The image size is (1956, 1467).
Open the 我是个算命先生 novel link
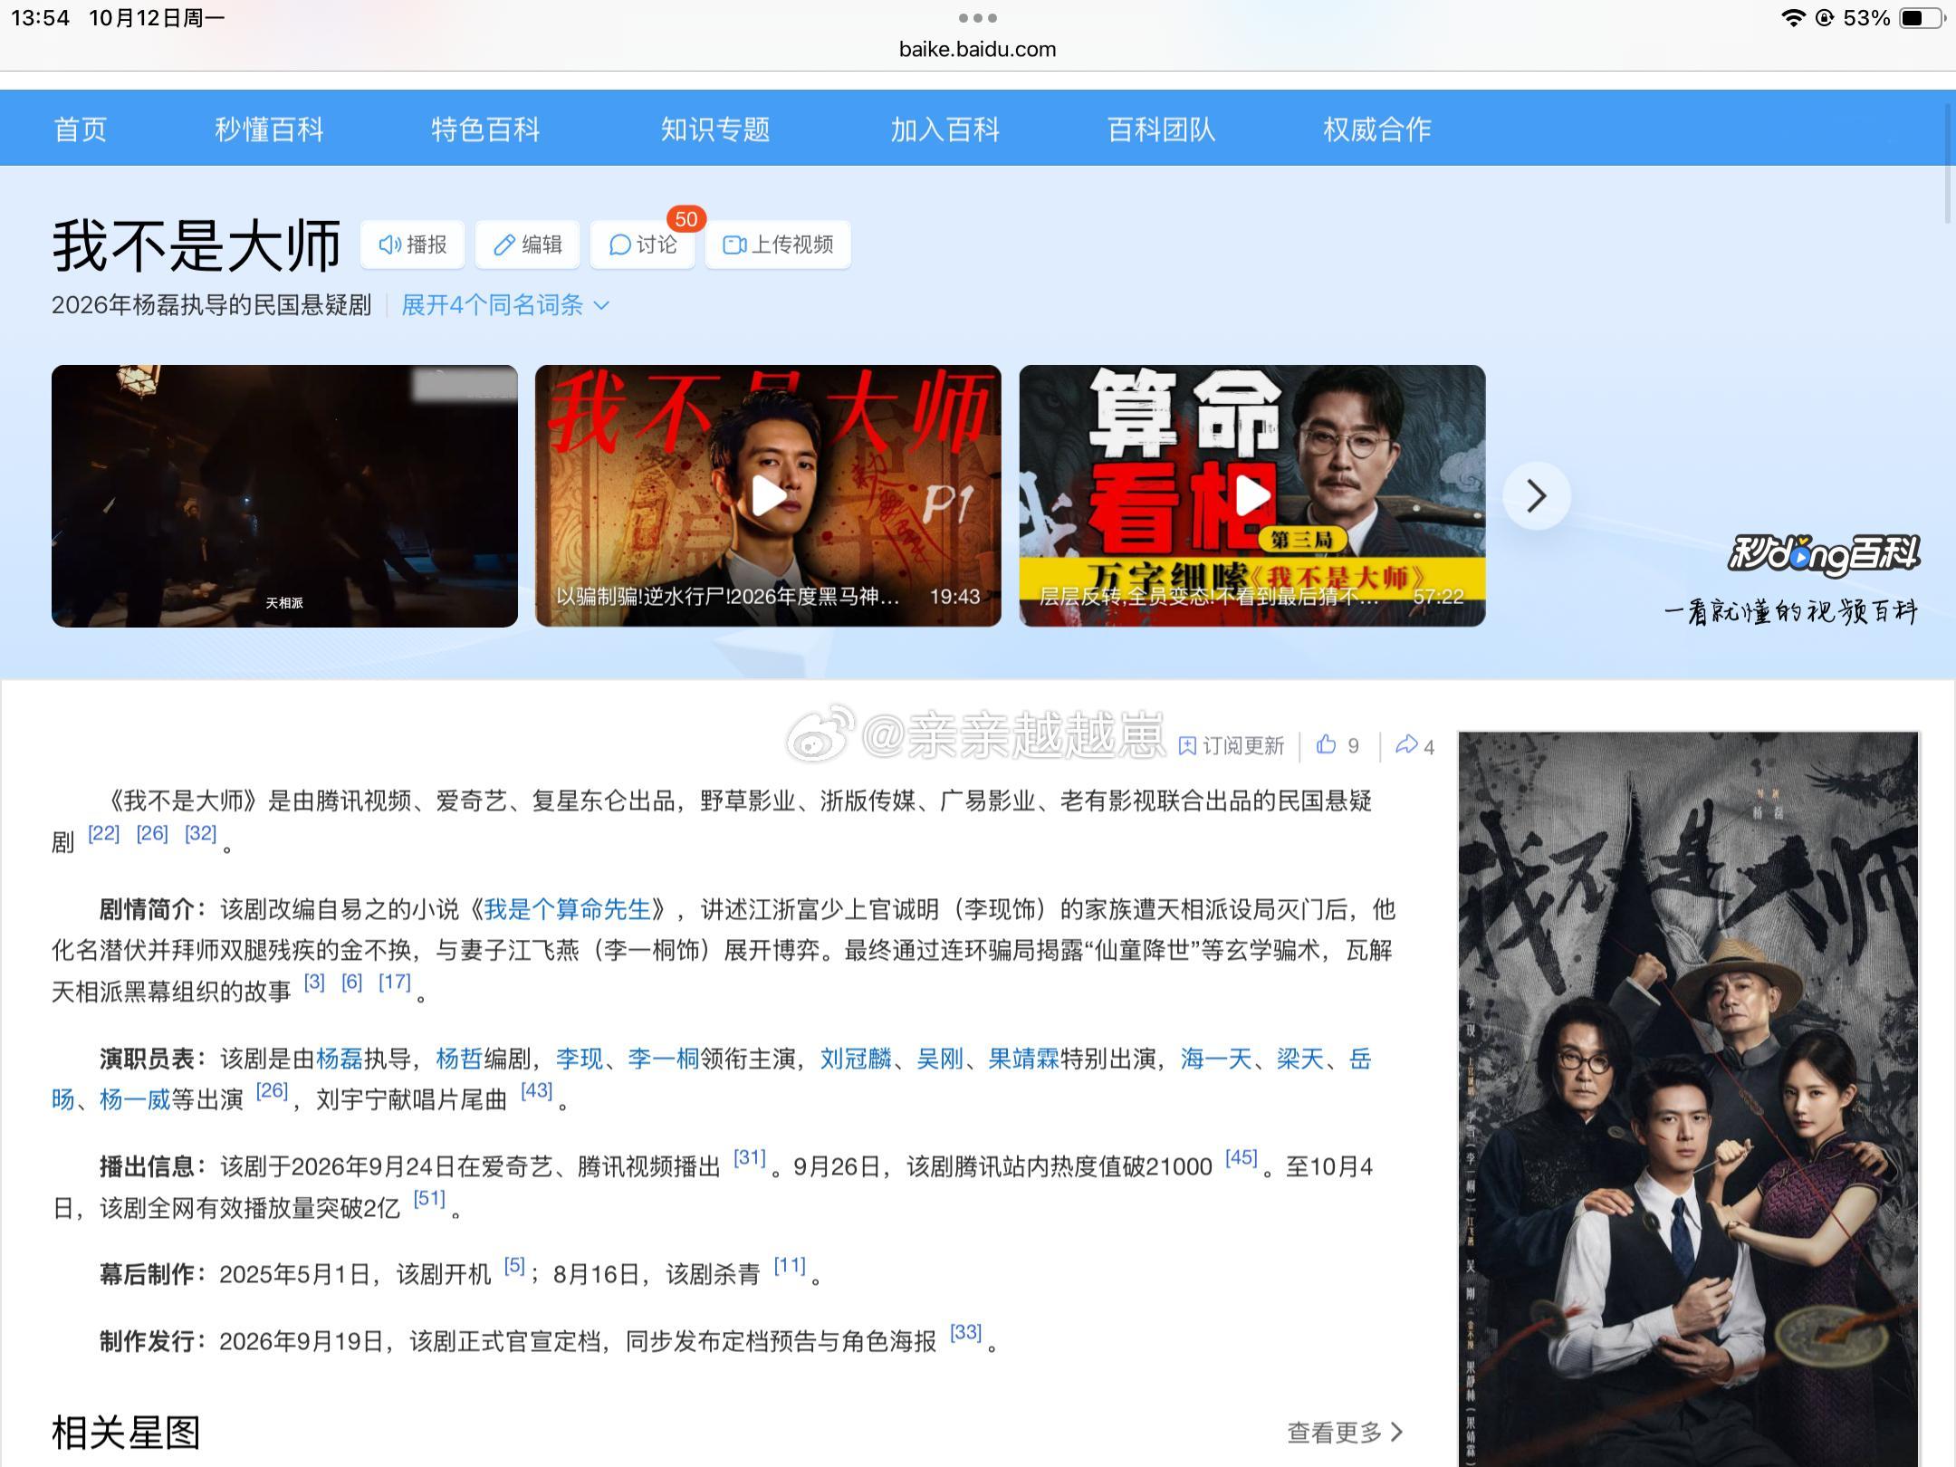point(568,908)
